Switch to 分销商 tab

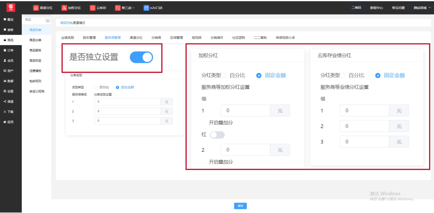click(x=156, y=38)
